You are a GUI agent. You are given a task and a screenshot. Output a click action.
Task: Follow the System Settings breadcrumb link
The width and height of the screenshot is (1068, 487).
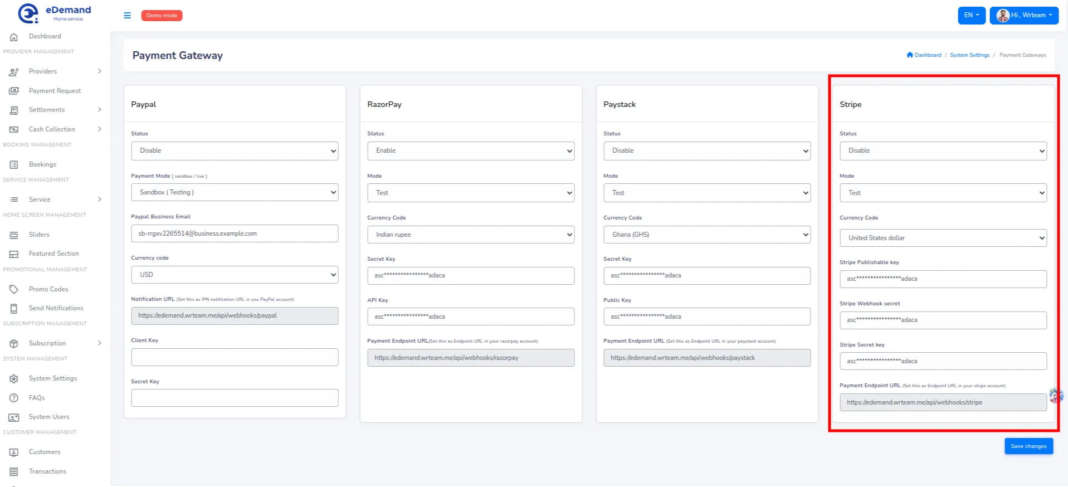pyautogui.click(x=969, y=55)
